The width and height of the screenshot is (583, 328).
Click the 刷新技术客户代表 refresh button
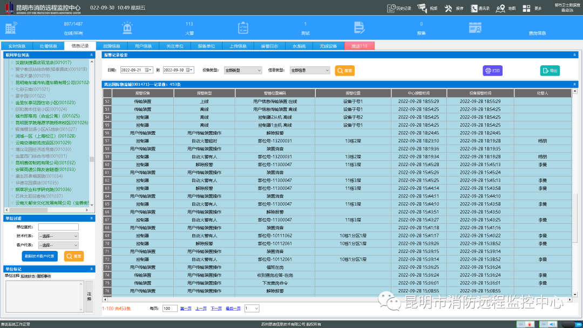(40, 256)
